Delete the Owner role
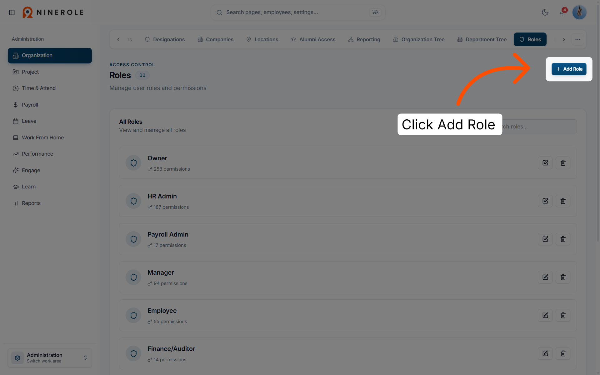The image size is (600, 375). click(x=563, y=163)
